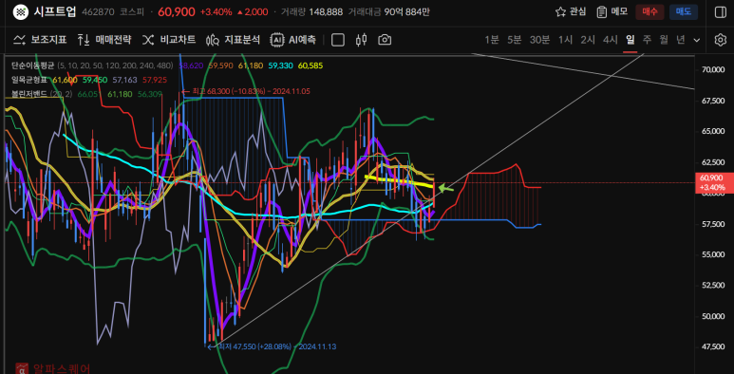Click the 55,000 price axis label
734x374 pixels.
click(713, 254)
